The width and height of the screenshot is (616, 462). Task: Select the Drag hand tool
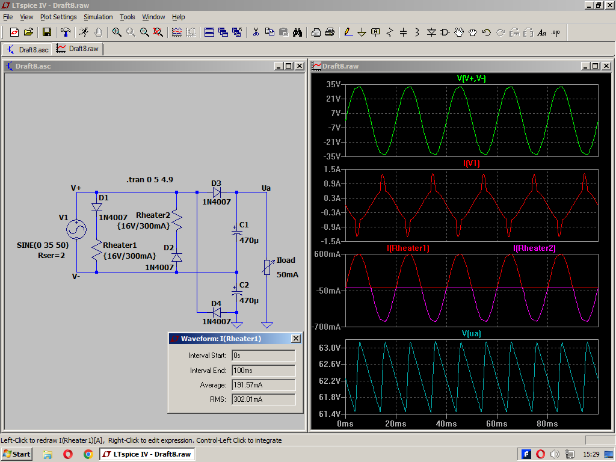[x=473, y=32]
